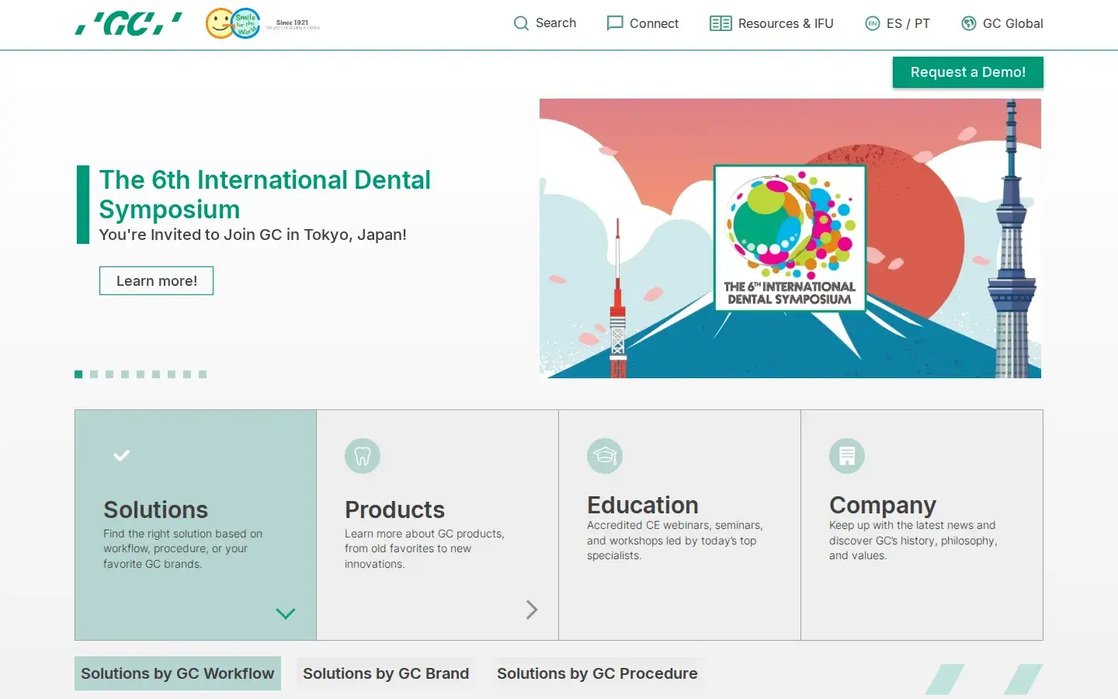Open the GC Global link
This screenshot has height=699, width=1118.
coord(1002,23)
